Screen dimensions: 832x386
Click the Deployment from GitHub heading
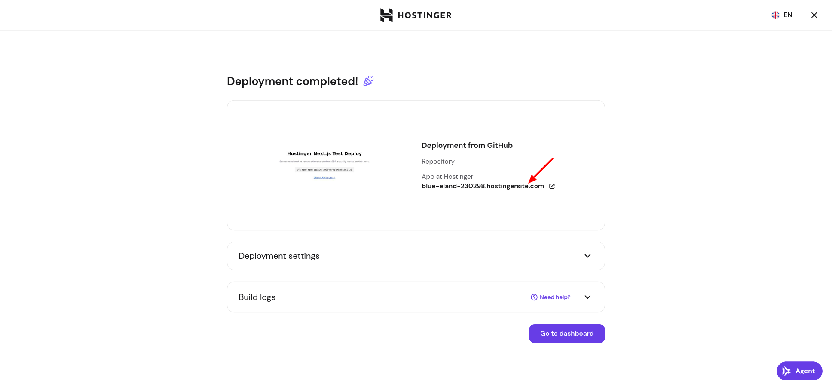pyautogui.click(x=467, y=145)
